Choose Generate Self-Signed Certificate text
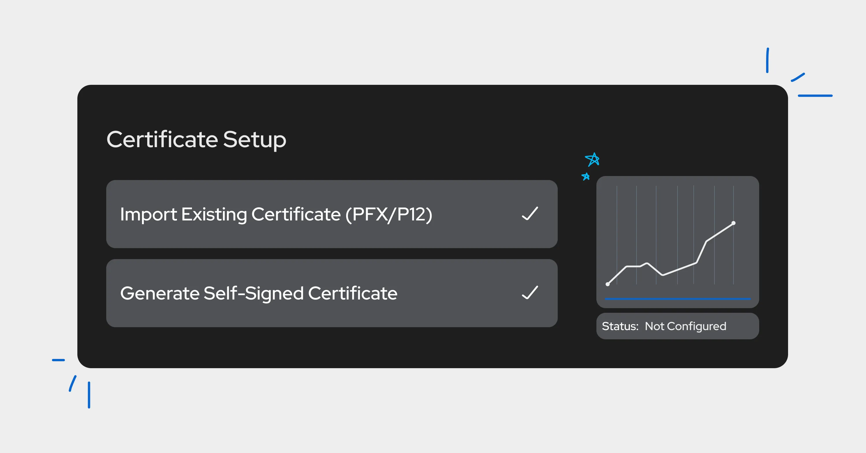Screen dimensions: 866x453 click(259, 293)
